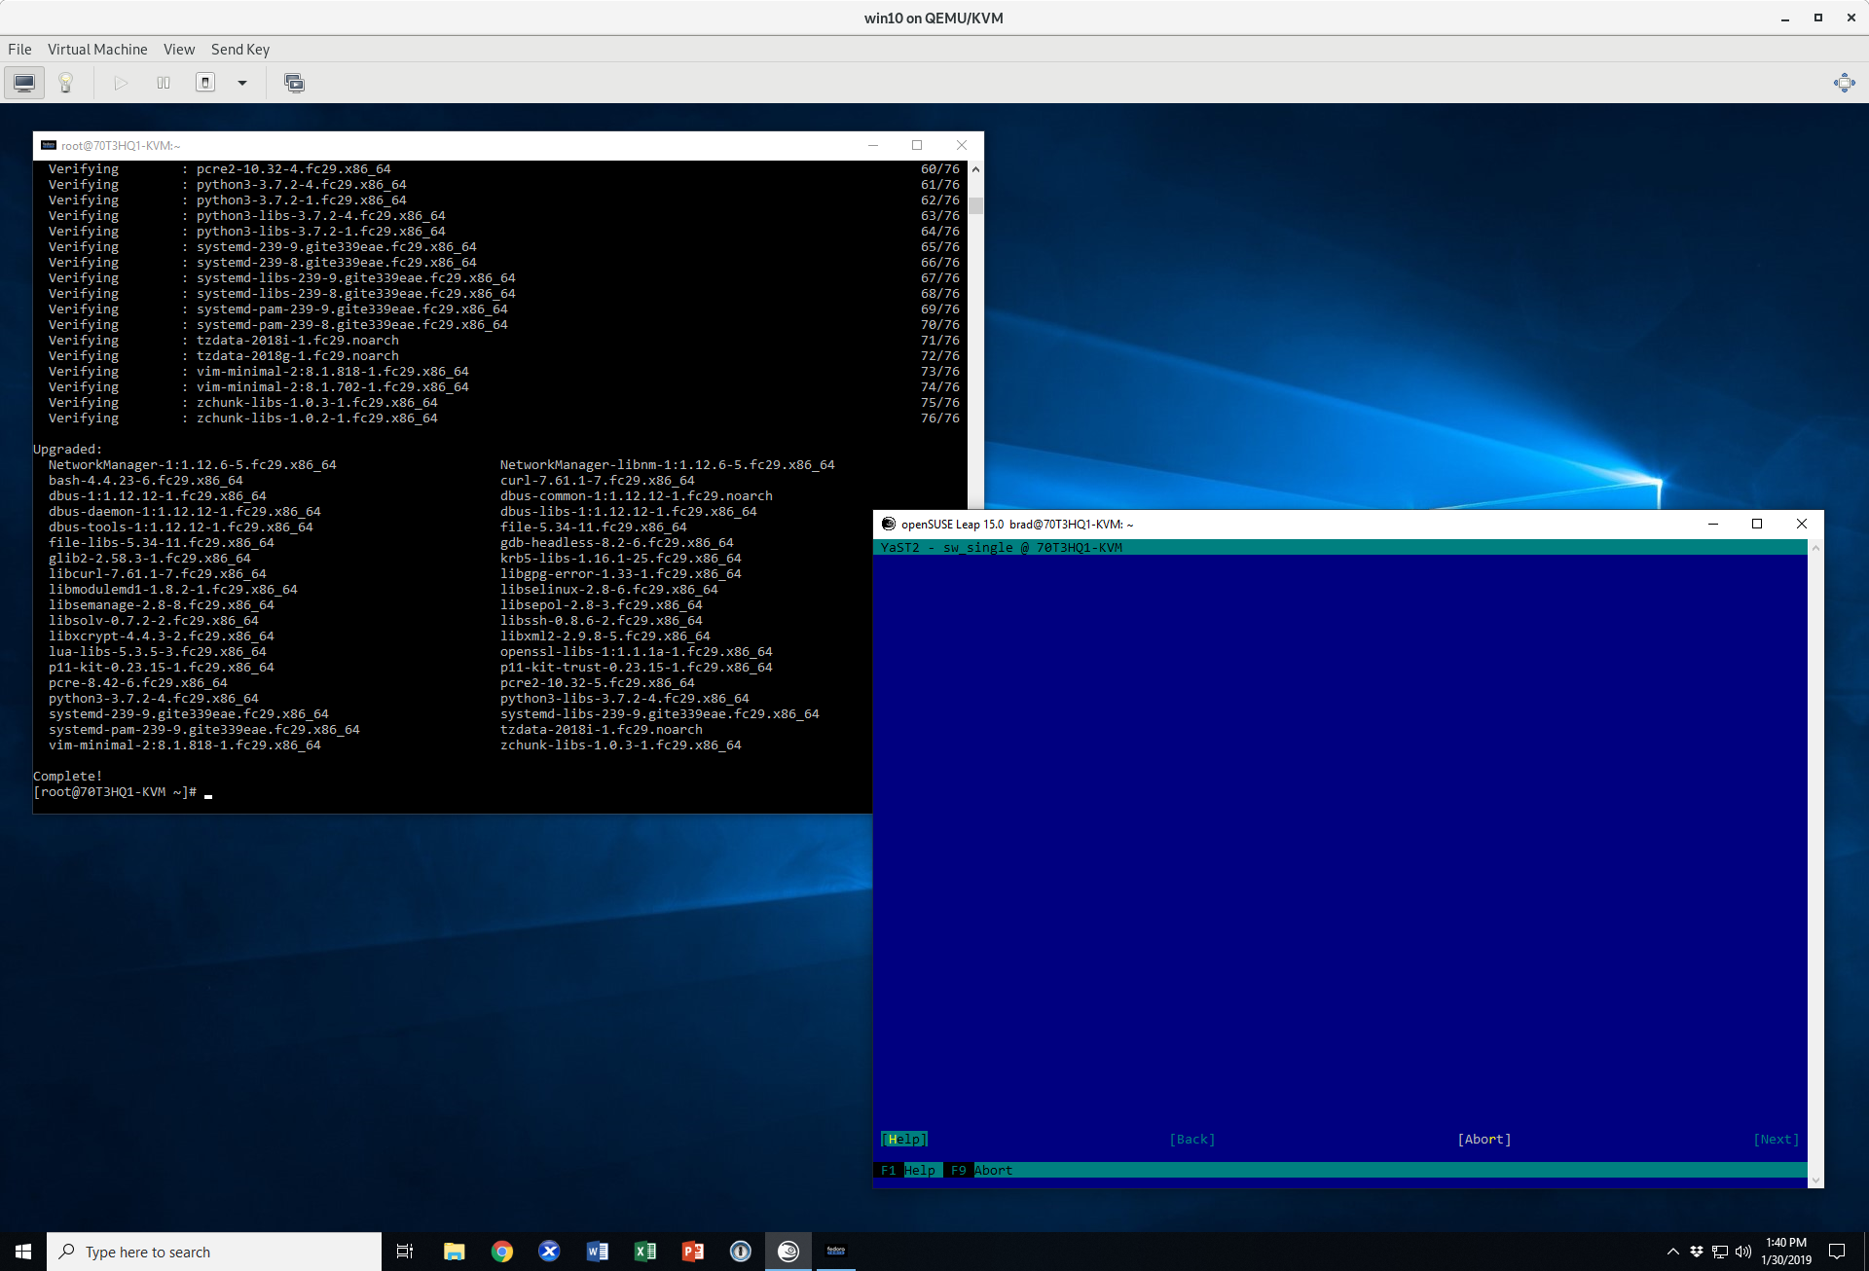Launch Microsoft Word from the taskbar
Screen dimensions: 1869x1271
point(597,1252)
